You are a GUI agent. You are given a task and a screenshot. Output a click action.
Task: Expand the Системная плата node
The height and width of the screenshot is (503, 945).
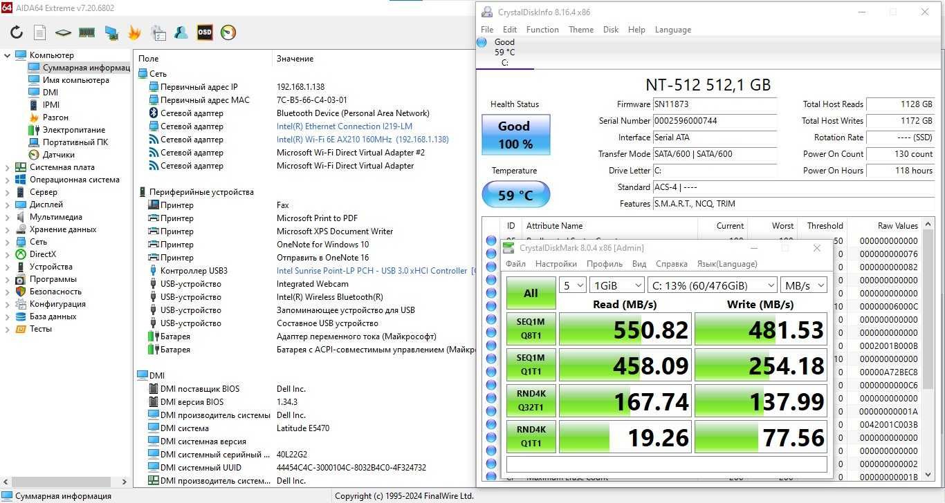(8, 167)
